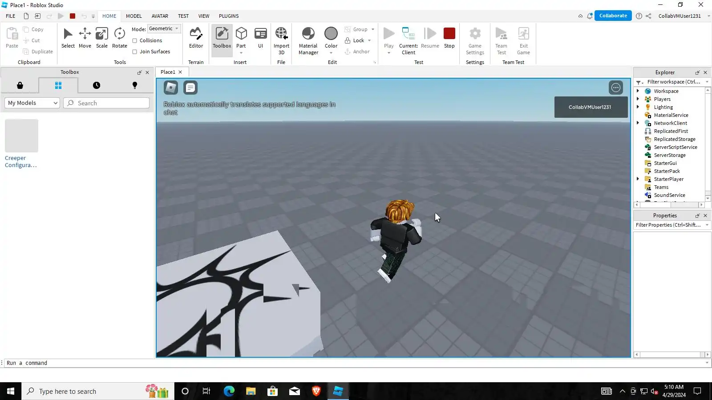Open the viewport more options button
Viewport: 712px width, 400px height.
point(616,88)
